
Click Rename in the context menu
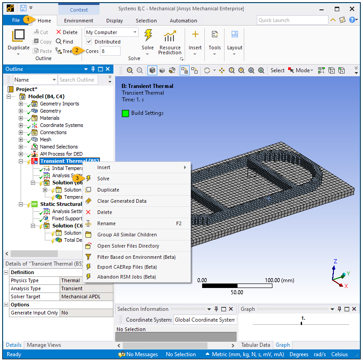106,223
